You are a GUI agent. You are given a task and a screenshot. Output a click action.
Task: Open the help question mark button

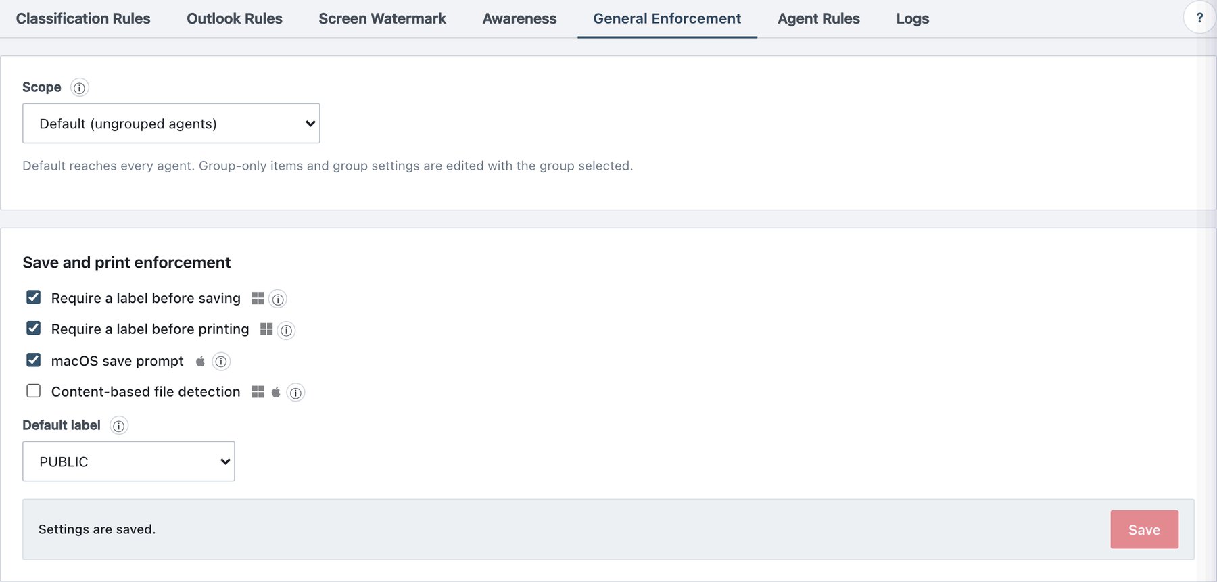tap(1199, 18)
